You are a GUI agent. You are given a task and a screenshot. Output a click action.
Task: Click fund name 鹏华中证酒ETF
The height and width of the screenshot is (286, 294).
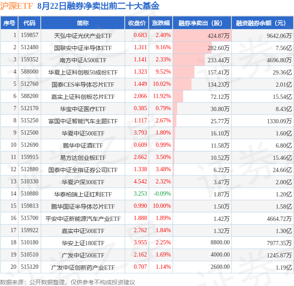pos(83,146)
